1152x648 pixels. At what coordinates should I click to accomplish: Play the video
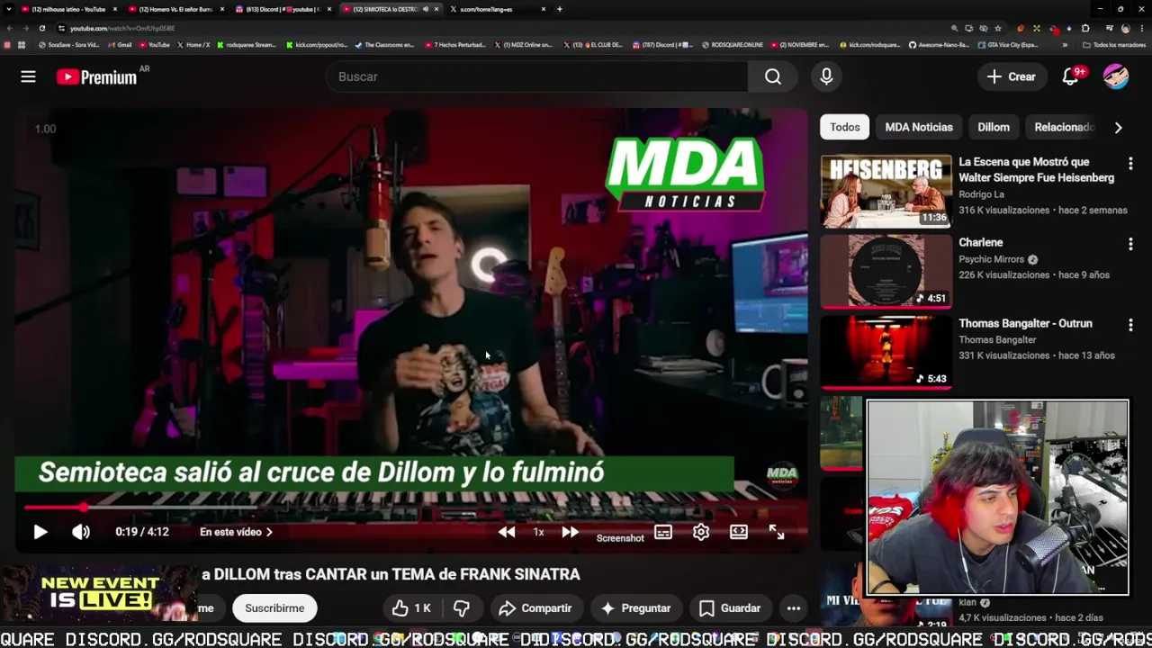40,532
